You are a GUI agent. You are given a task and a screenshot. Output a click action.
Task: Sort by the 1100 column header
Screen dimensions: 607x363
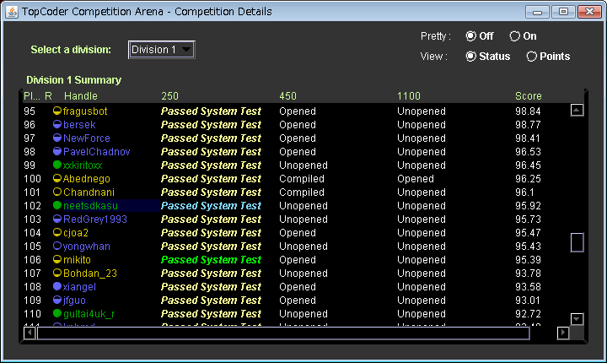pyautogui.click(x=409, y=95)
